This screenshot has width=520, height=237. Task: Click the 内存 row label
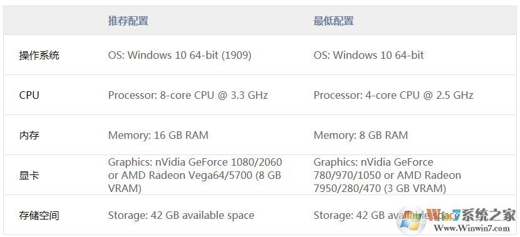pos(29,135)
